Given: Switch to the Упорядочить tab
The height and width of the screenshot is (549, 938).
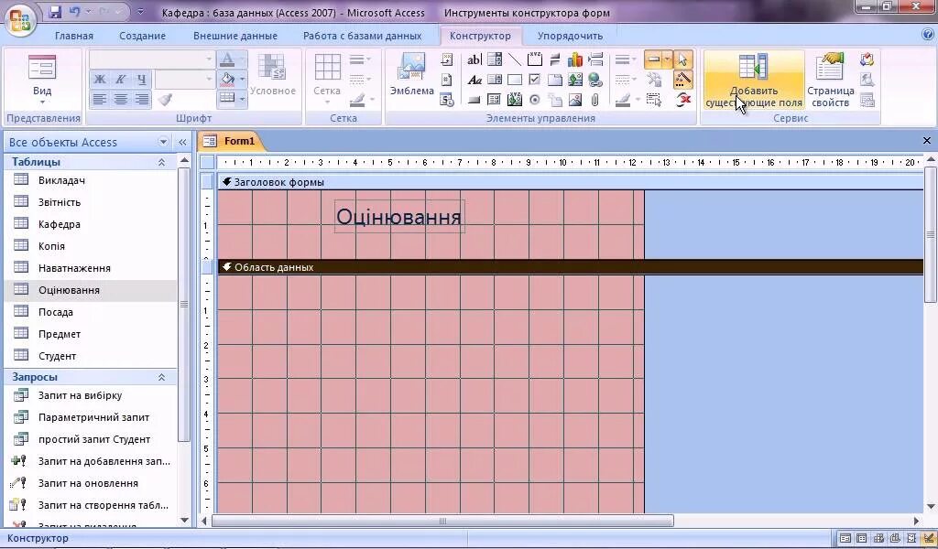Looking at the screenshot, I should coord(570,36).
